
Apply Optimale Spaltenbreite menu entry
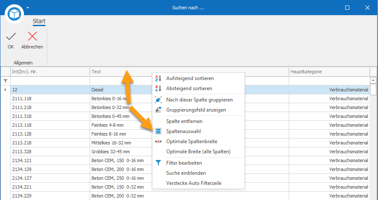[x=198, y=141]
